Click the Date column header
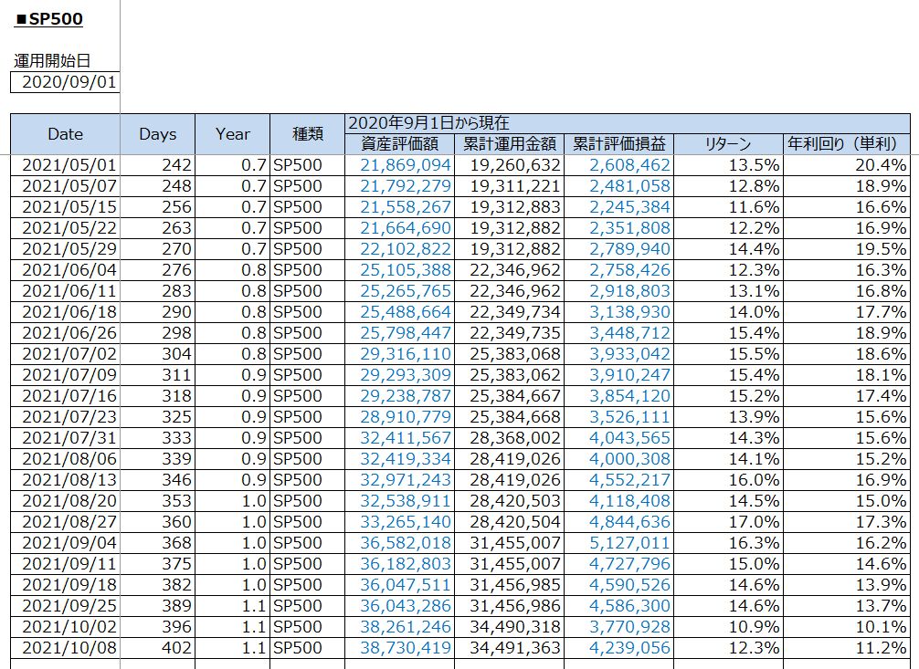Screen dimensions: 919x669 (65, 134)
